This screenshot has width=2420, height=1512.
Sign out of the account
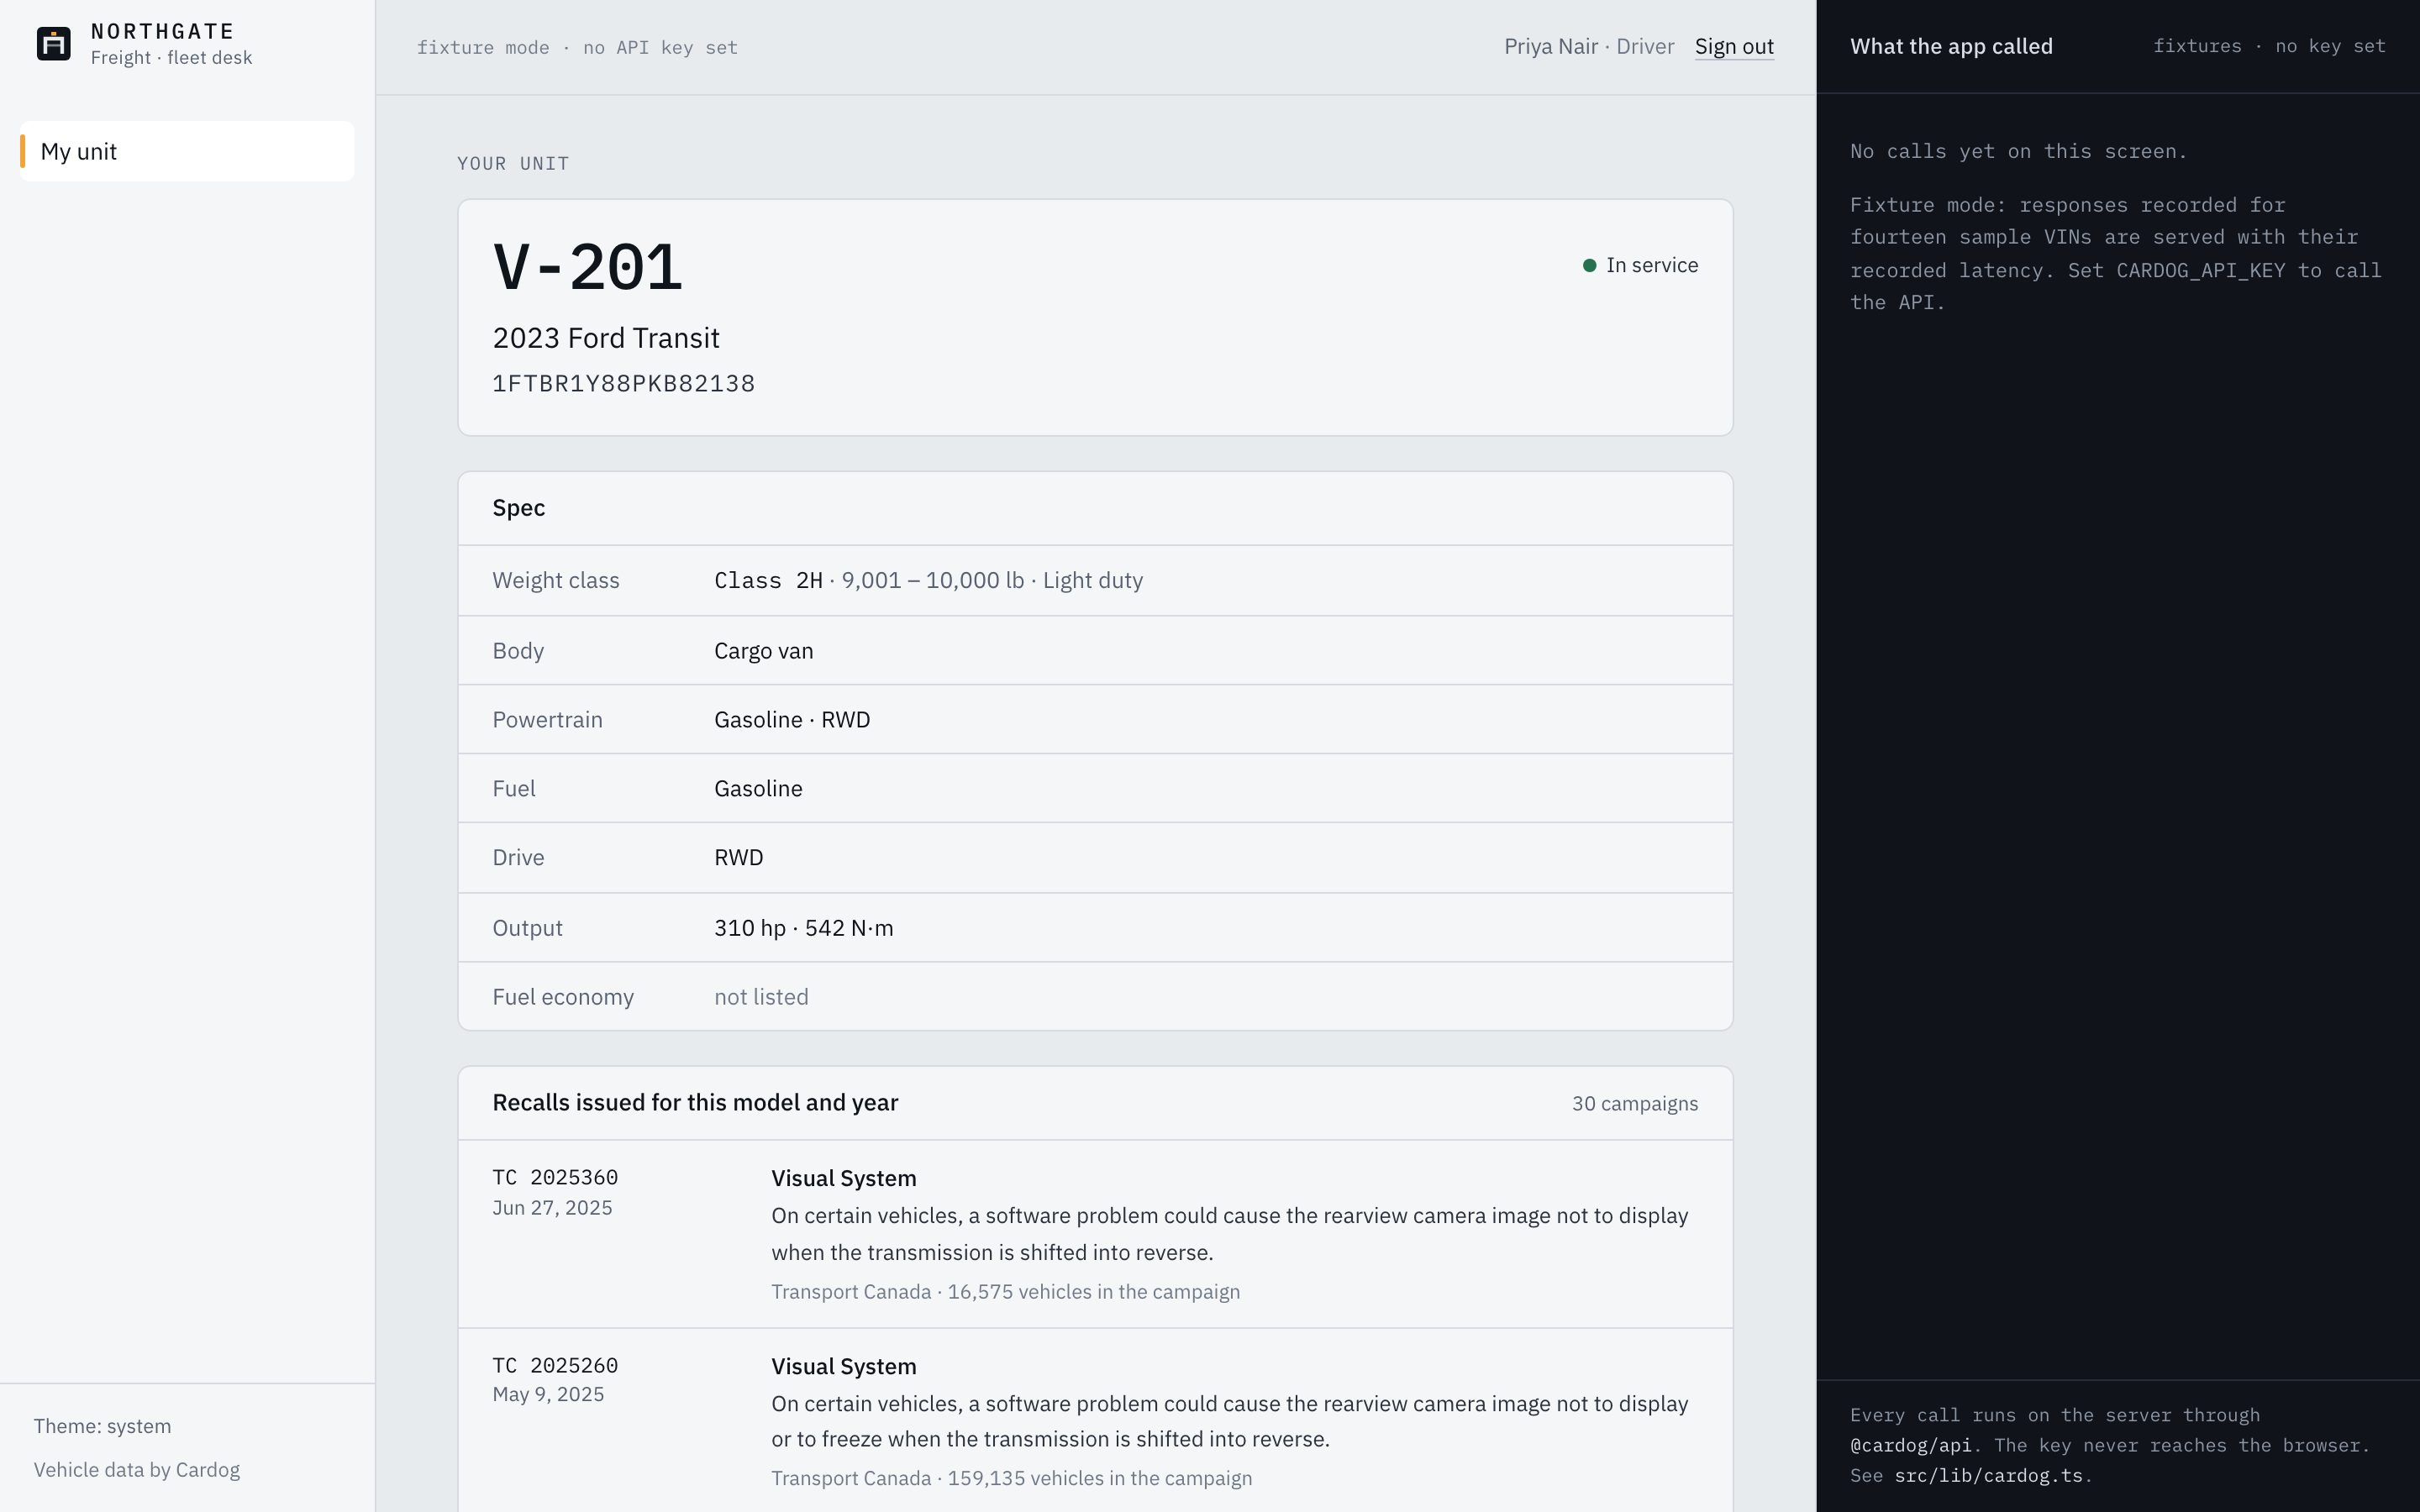[1734, 46]
